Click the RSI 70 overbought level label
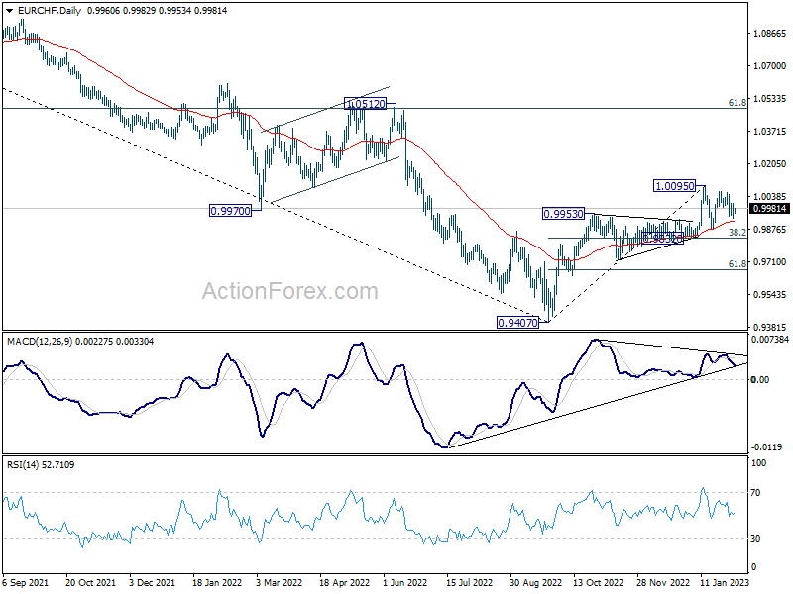Image resolution: width=793 pixels, height=594 pixels. 755,492
